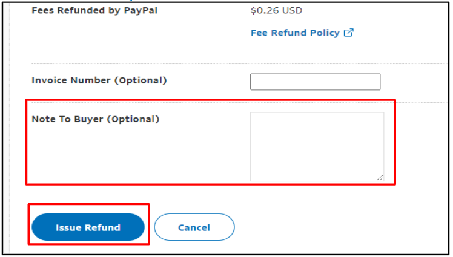Click the arrow-in-box icon after the policy link
Screen dimensions: 453x257
(x=349, y=33)
